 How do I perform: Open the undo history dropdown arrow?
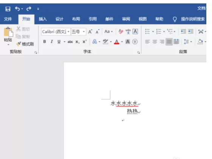click(22, 9)
